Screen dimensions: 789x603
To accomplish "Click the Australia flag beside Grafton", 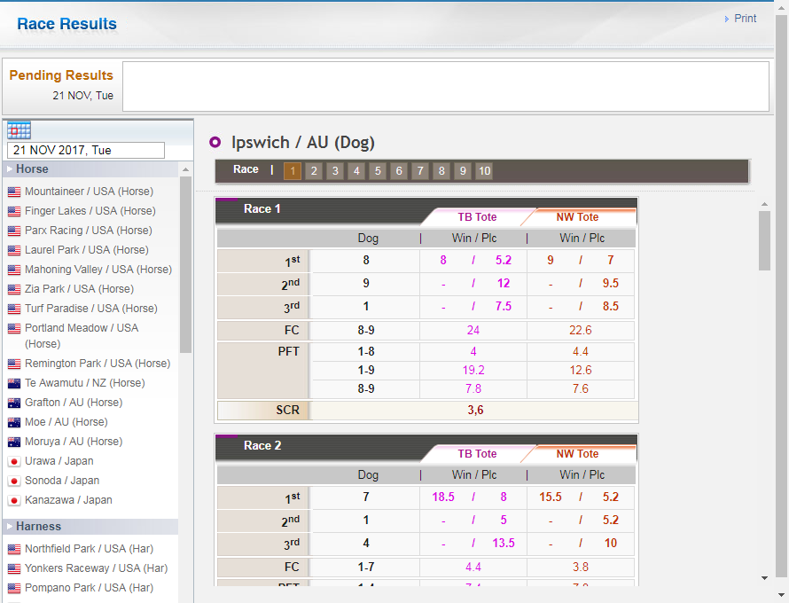I will tap(14, 403).
